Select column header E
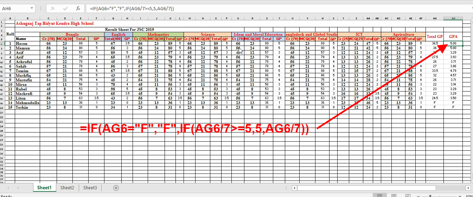This screenshot has width=473, height=197. pos(81,18)
